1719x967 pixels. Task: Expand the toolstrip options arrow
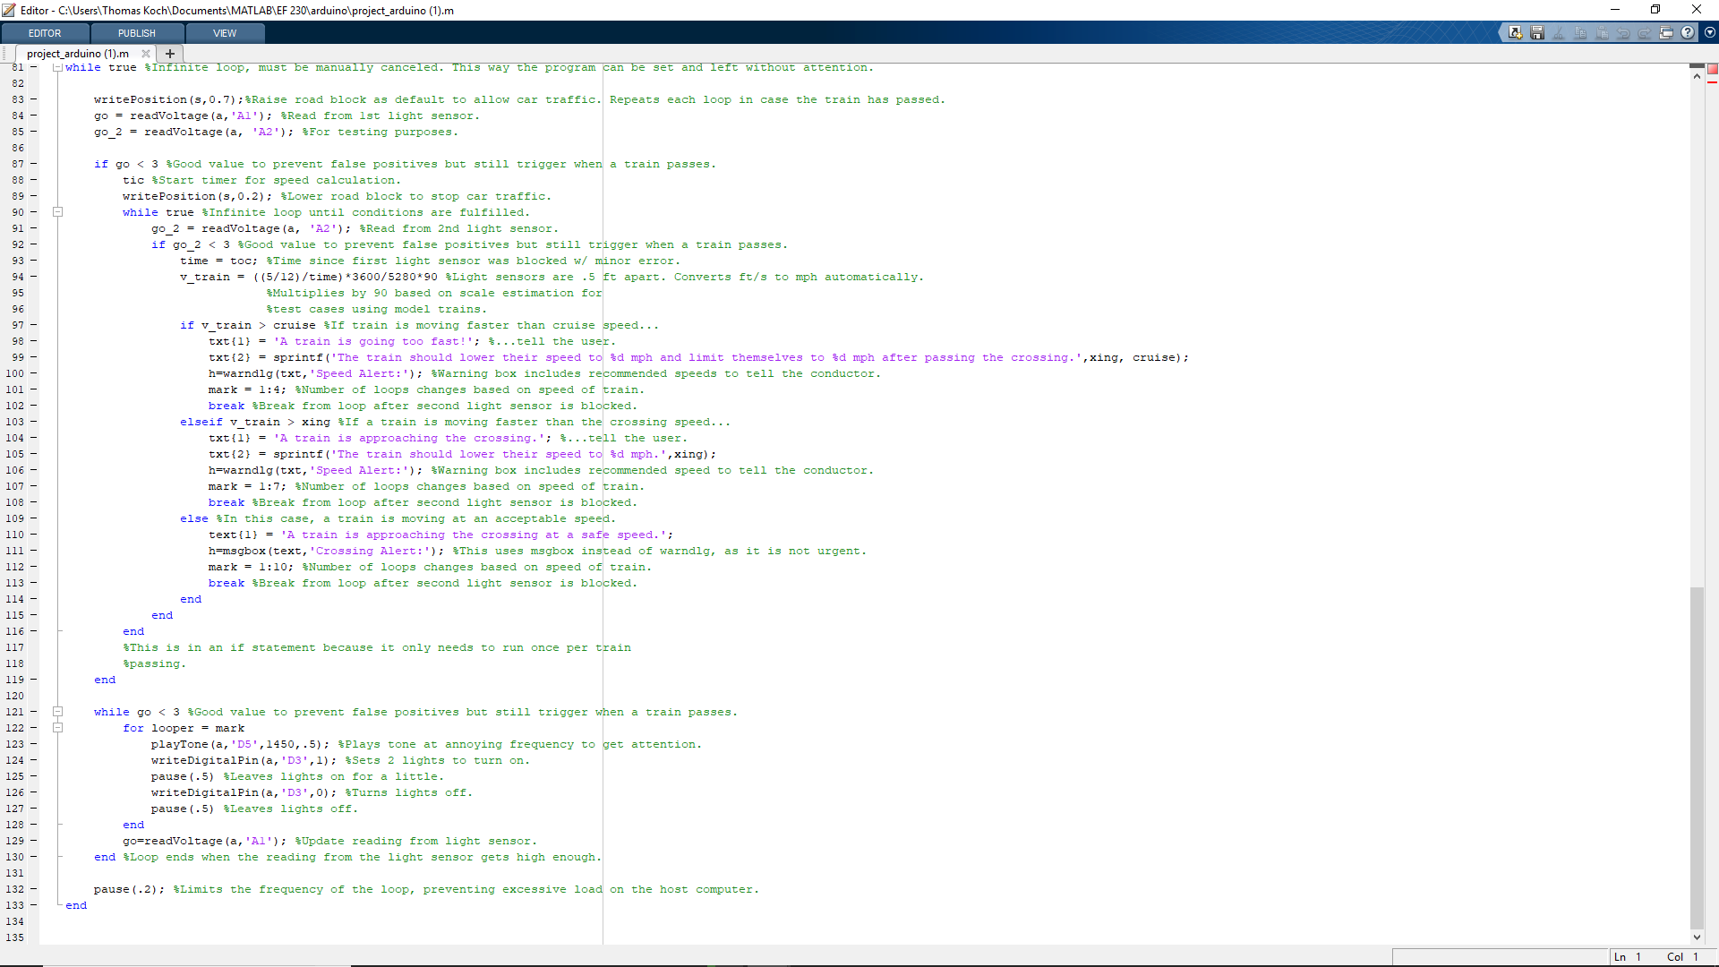coord(1710,33)
